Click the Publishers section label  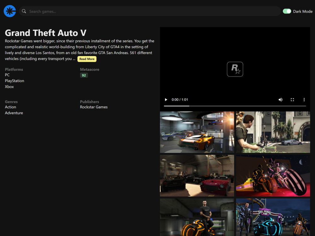coord(89,102)
